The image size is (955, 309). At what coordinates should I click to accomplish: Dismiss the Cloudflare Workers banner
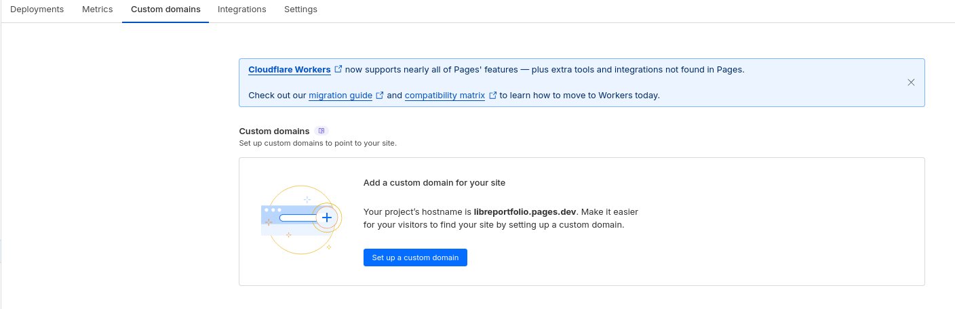pos(911,82)
